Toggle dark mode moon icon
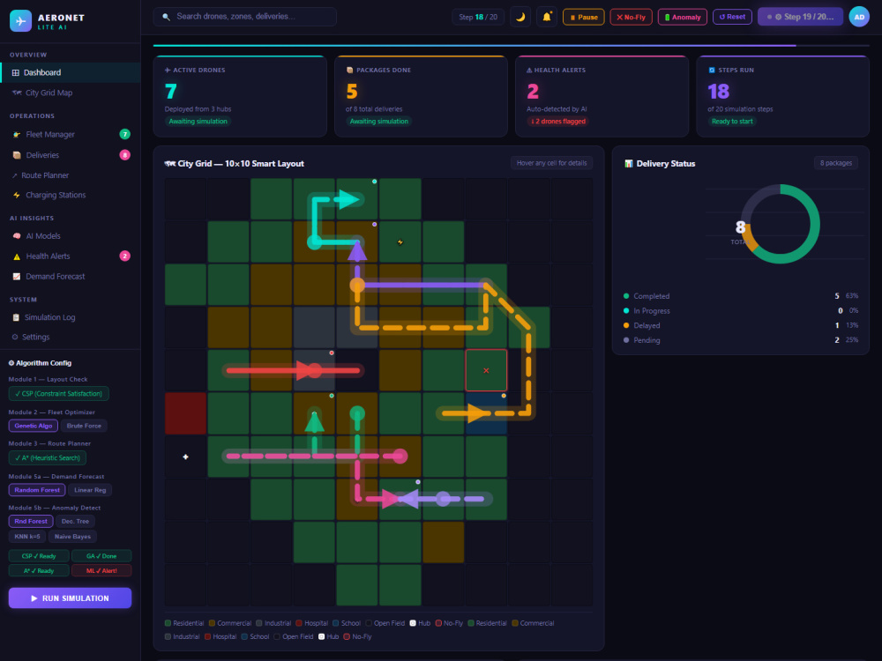 520,17
